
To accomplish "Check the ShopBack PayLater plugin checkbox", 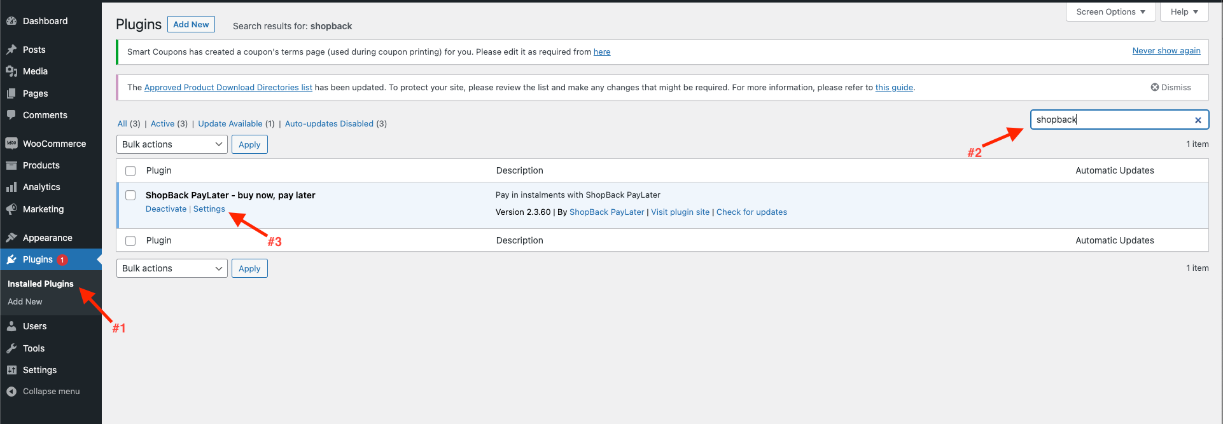I will 130,195.
